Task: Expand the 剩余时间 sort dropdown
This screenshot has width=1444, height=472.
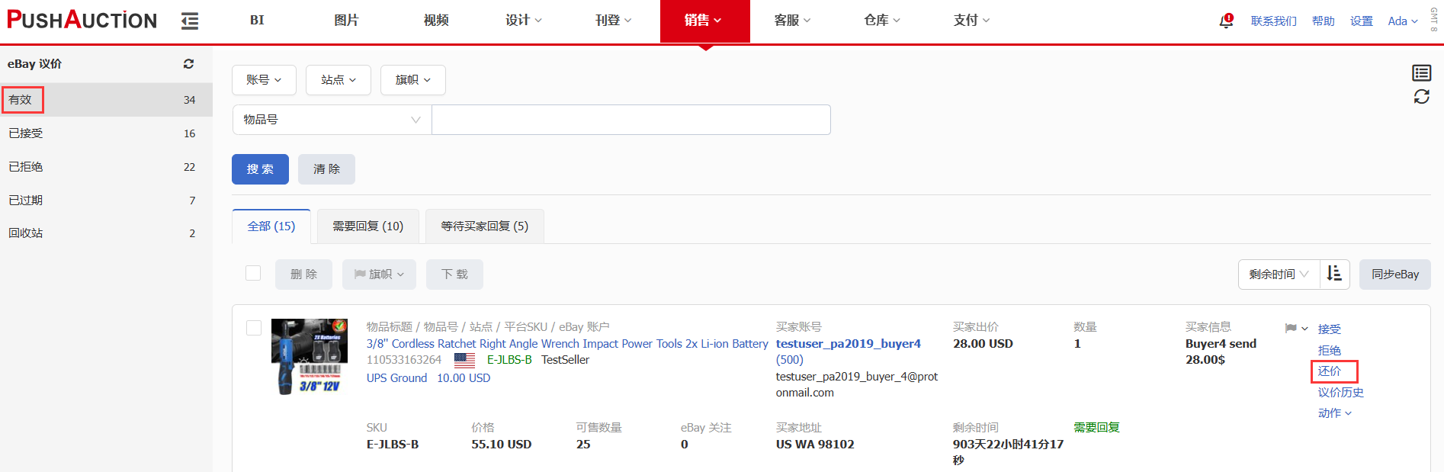Action: coord(1279,274)
